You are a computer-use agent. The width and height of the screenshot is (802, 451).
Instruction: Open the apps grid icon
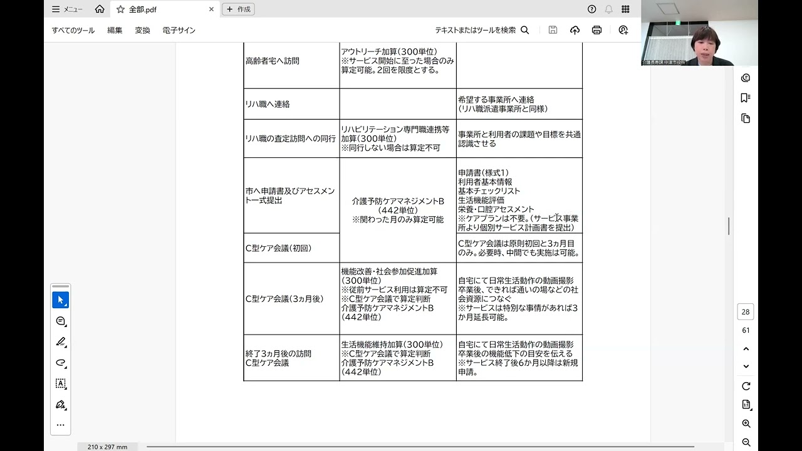tap(625, 9)
